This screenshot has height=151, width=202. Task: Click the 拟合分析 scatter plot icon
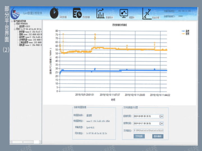[x=147, y=13]
